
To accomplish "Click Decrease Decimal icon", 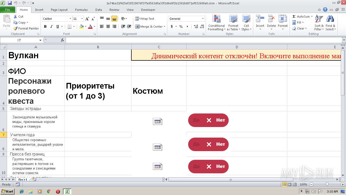I will point(202,27).
